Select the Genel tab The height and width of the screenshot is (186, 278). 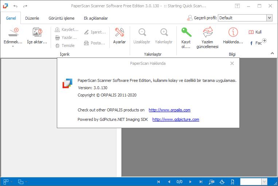point(11,18)
